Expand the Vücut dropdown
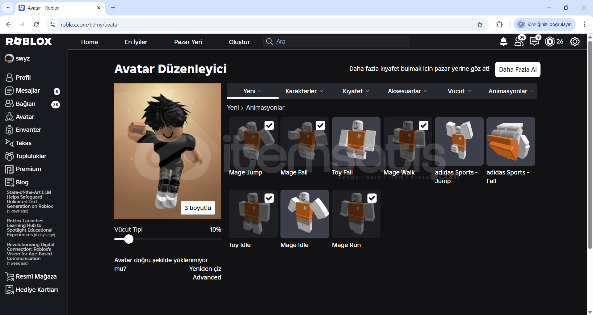Screen dimensions: 593x315 (x=459, y=91)
